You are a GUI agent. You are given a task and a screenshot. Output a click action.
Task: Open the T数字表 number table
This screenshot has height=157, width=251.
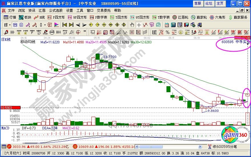coord(161,17)
